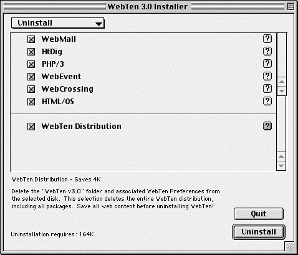Click WebTen Distribution info icon
Viewport: 298px width, 255px height.
(x=267, y=126)
